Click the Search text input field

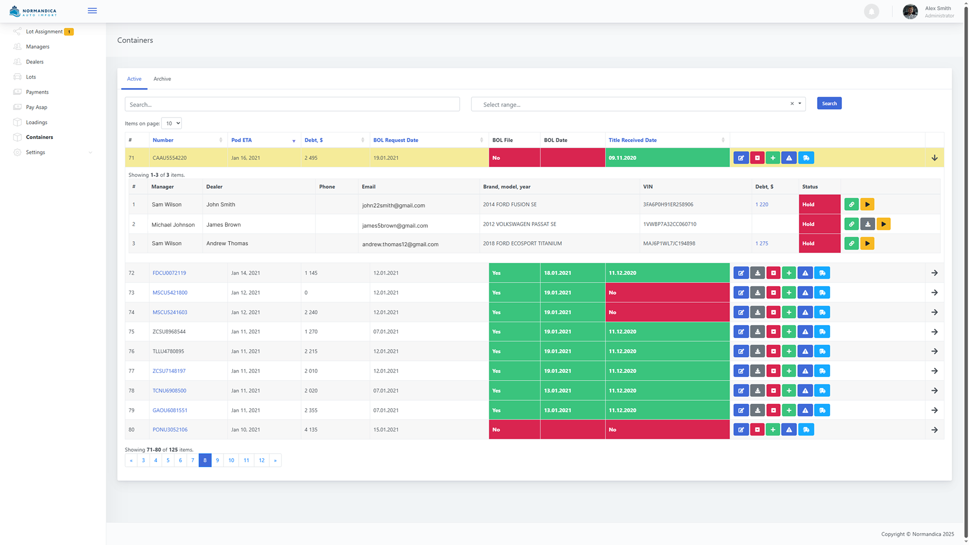pos(292,104)
